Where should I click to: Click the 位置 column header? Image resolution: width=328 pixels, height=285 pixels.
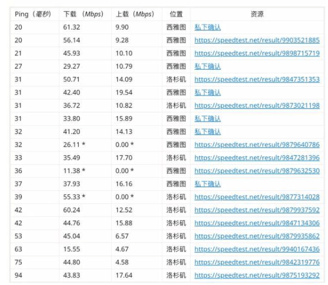(x=176, y=14)
